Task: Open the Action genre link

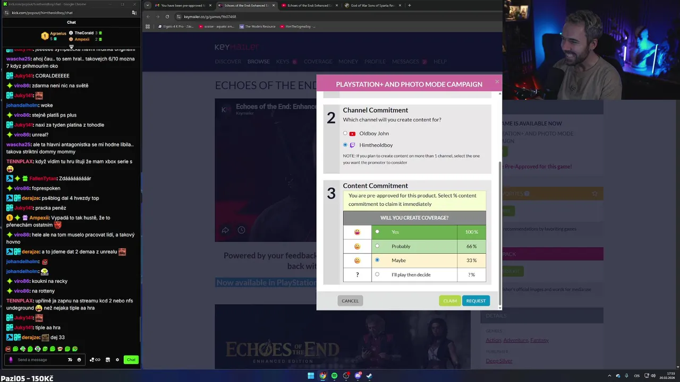Action: pos(493,340)
